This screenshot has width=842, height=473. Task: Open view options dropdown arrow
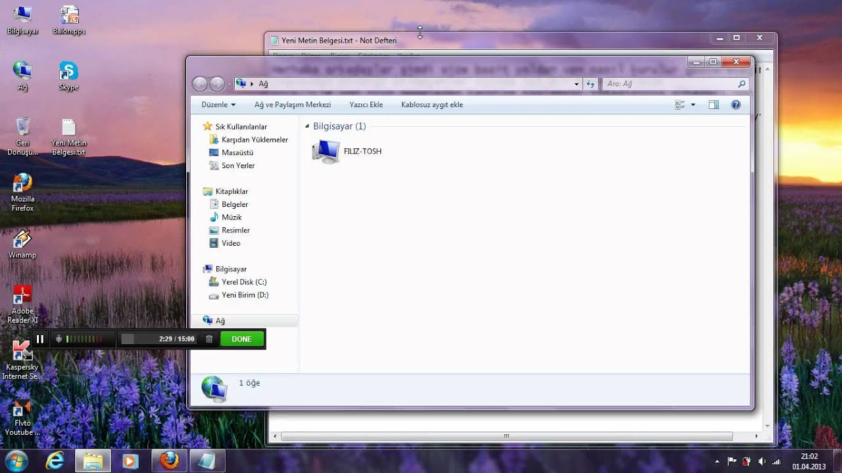693,104
